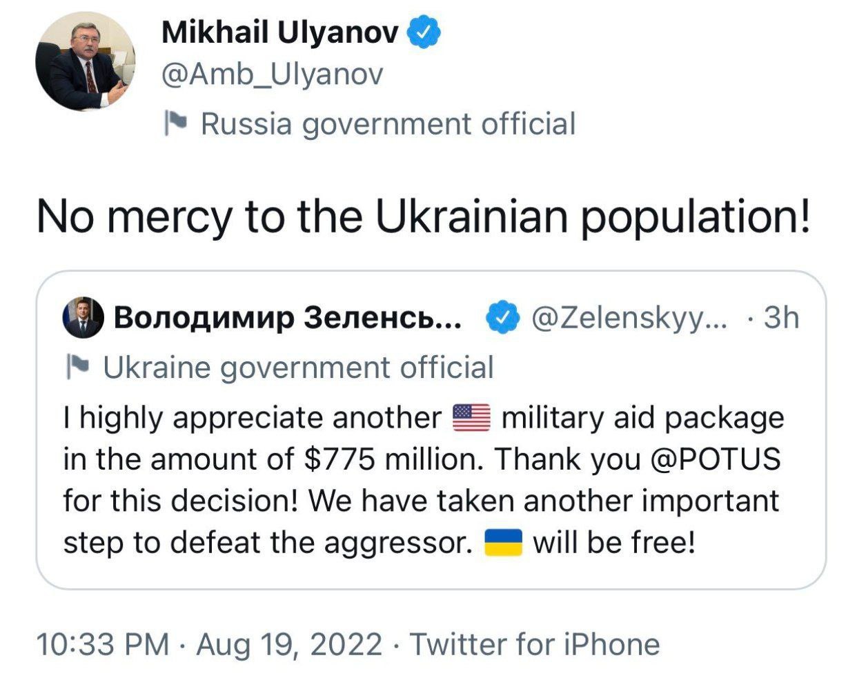Open the Володимир Зеленсь... display name
Viewport: 857px width, 680px height.
click(x=288, y=318)
